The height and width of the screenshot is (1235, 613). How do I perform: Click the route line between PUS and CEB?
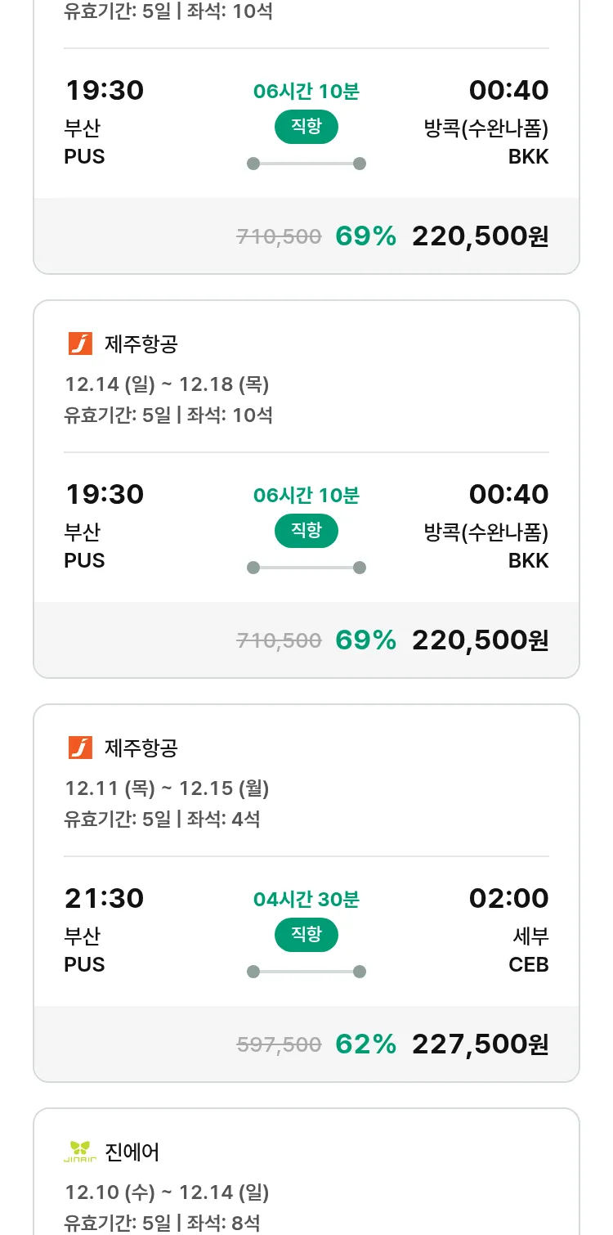pos(306,972)
